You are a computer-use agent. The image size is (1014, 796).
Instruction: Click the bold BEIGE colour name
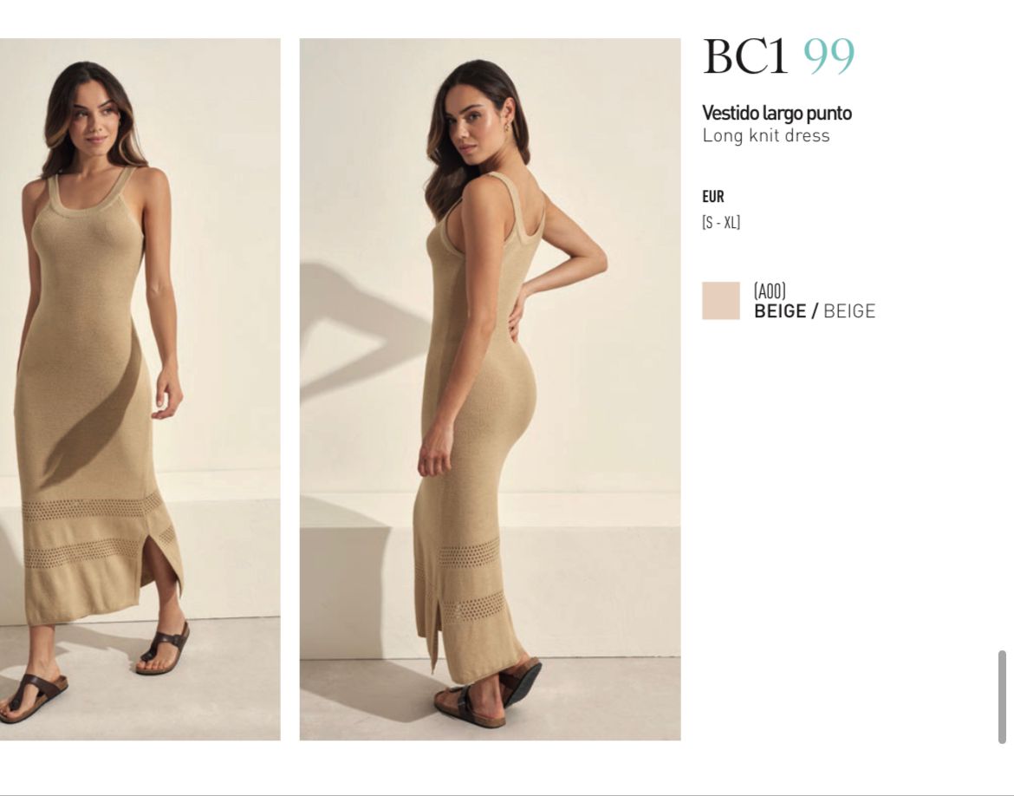780,311
